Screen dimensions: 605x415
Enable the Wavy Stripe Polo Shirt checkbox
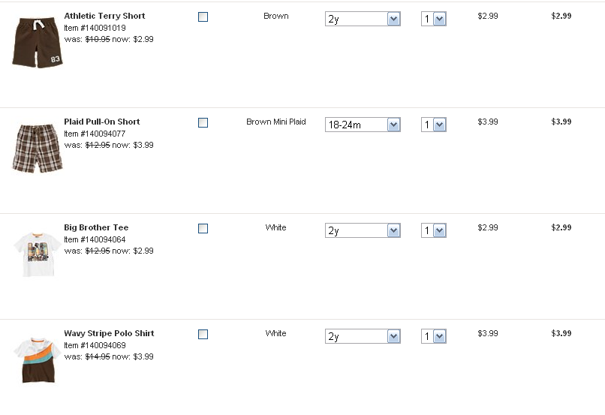click(x=203, y=334)
